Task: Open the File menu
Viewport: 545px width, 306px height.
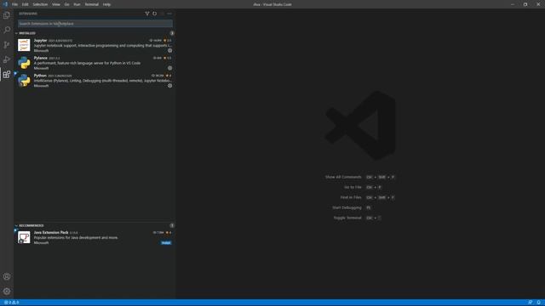Action: pyautogui.click(x=14, y=4)
